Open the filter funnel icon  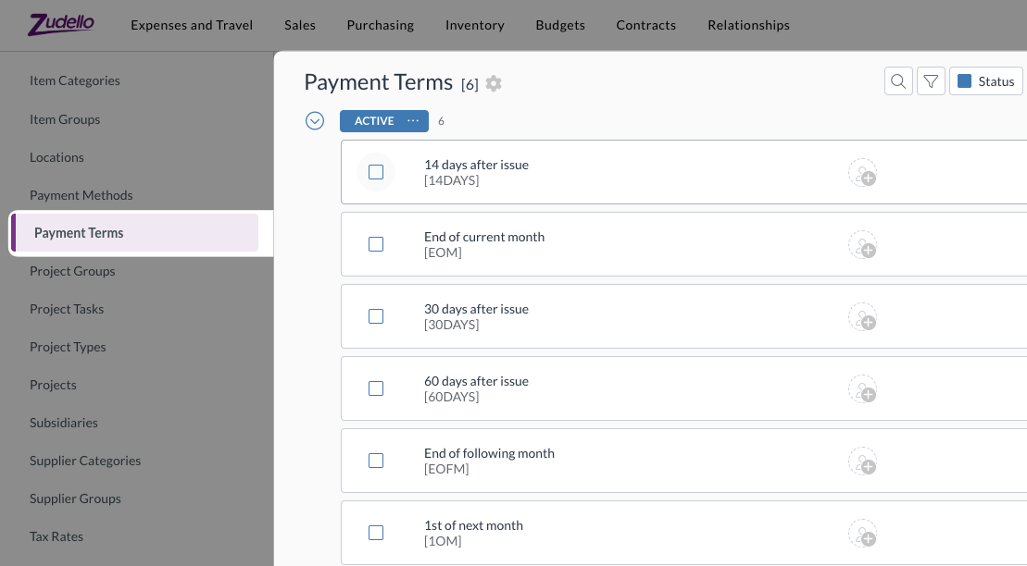(931, 81)
